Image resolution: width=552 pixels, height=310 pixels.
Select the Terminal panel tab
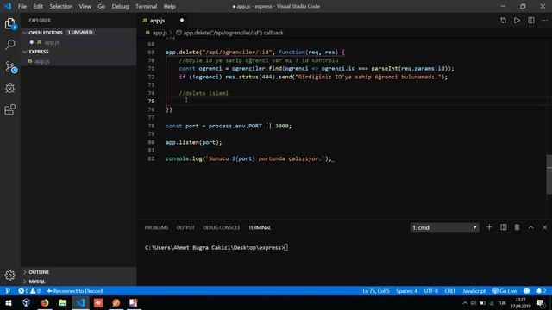(x=260, y=227)
